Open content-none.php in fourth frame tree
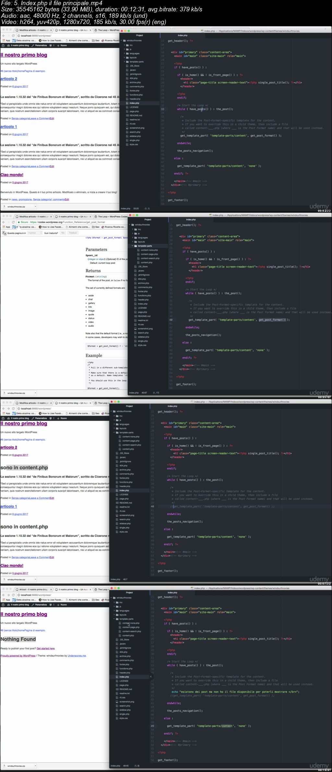The image size is (332, 772). pyautogui.click(x=129, y=623)
